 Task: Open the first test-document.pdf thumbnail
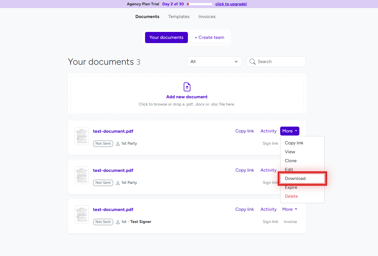click(x=81, y=136)
